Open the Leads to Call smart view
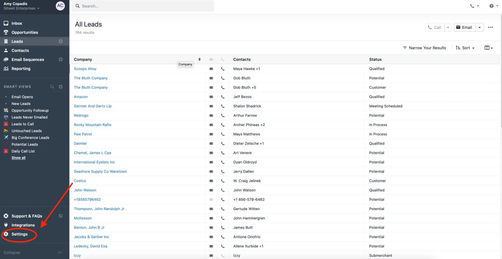The width and height of the screenshot is (502, 259). tap(23, 124)
